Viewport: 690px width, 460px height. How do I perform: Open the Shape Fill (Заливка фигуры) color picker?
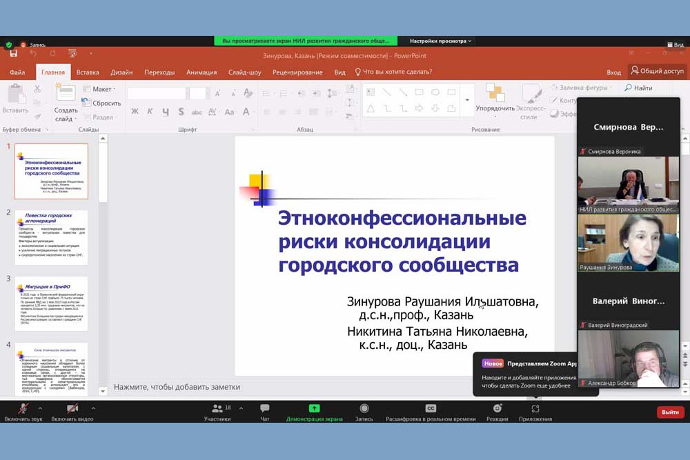pyautogui.click(x=580, y=88)
